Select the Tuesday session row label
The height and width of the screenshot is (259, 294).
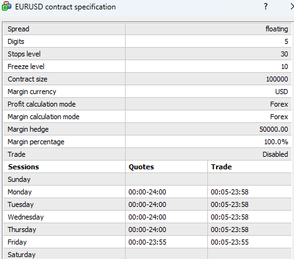tap(21, 204)
